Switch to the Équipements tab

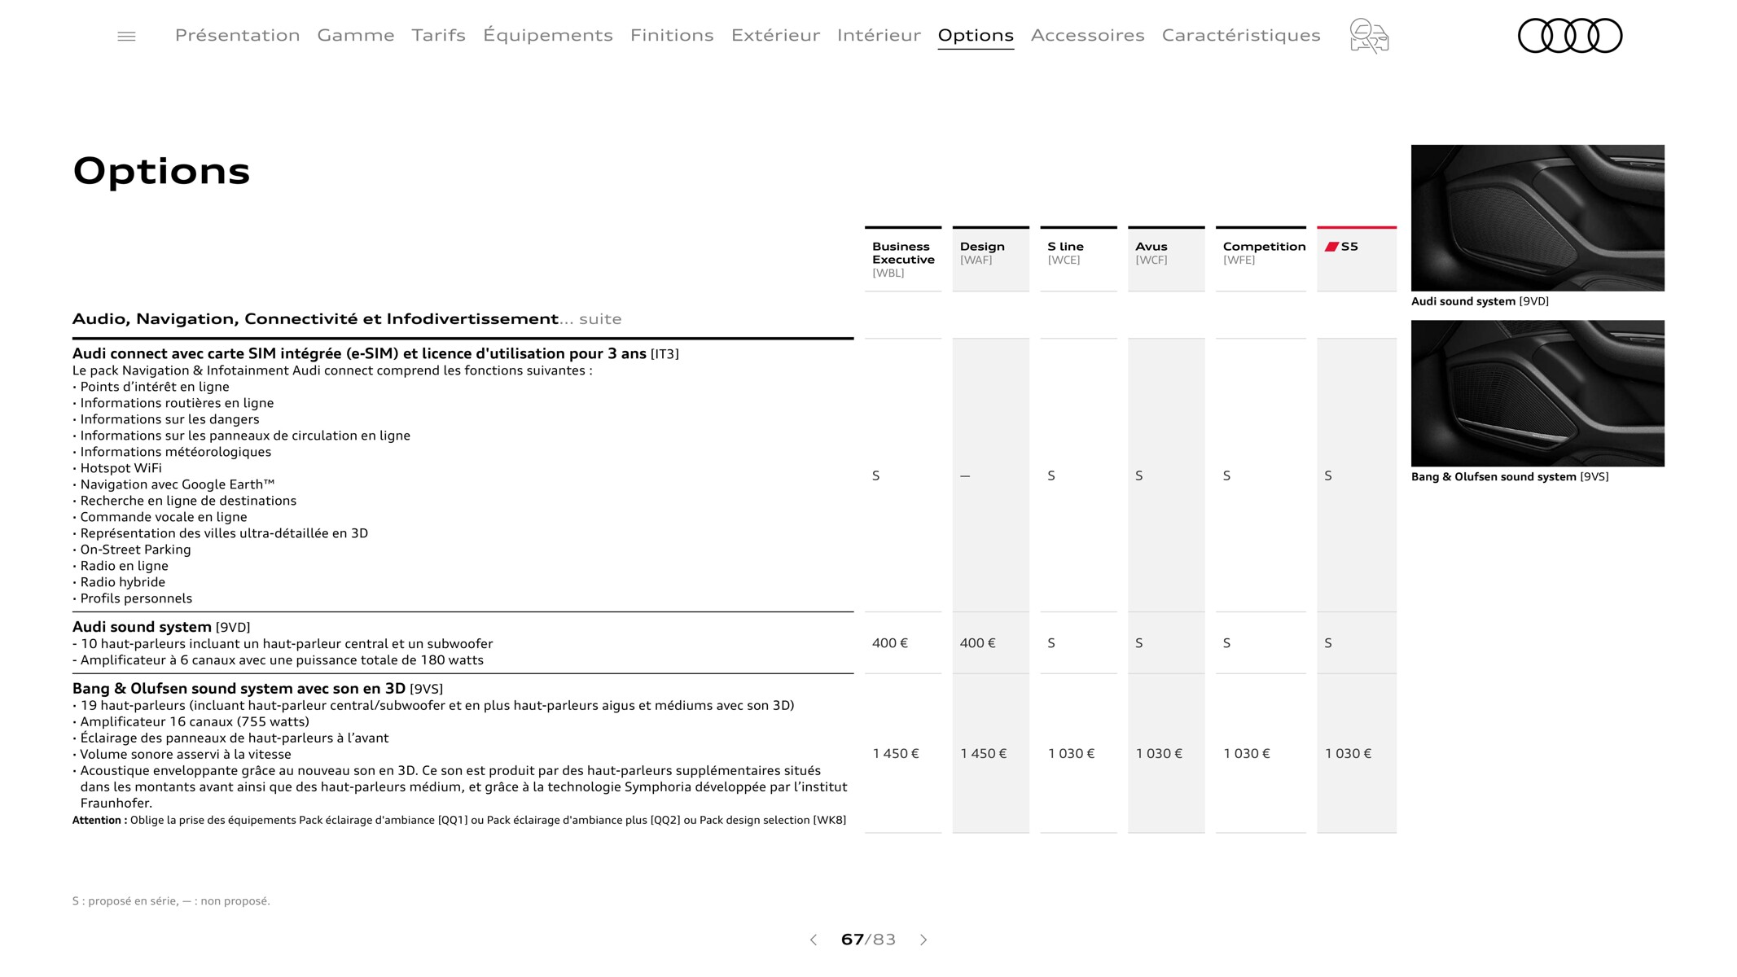click(x=548, y=35)
